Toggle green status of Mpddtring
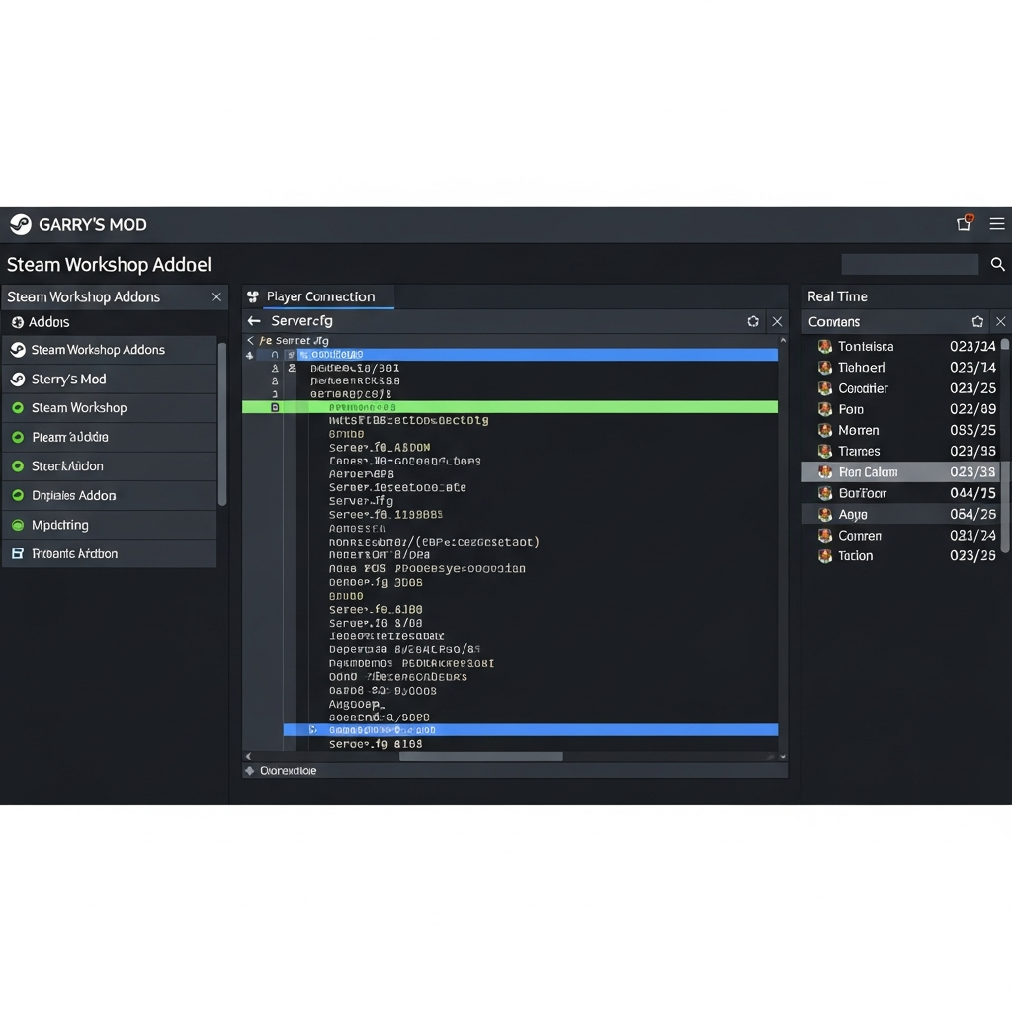The image size is (1012, 1012). [18, 525]
